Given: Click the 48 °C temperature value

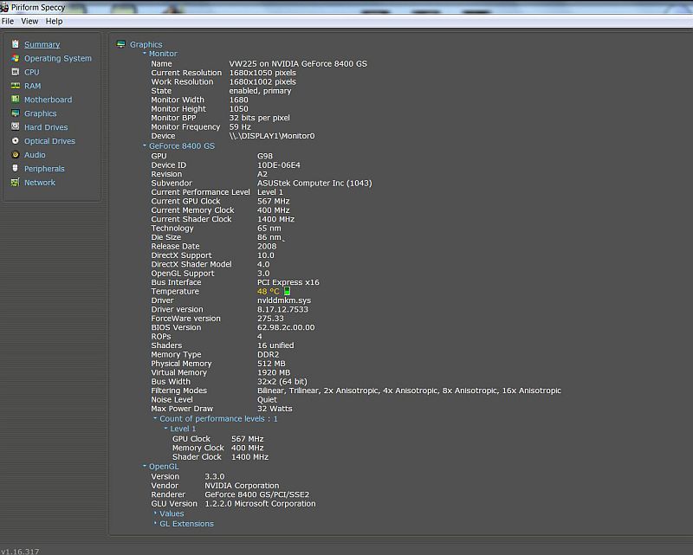Looking at the screenshot, I should (x=269, y=292).
